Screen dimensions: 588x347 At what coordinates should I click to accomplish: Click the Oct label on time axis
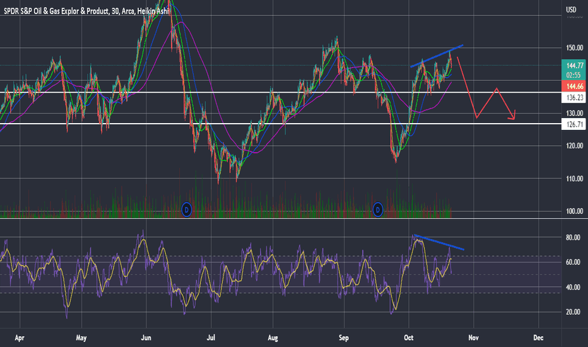[409, 338]
